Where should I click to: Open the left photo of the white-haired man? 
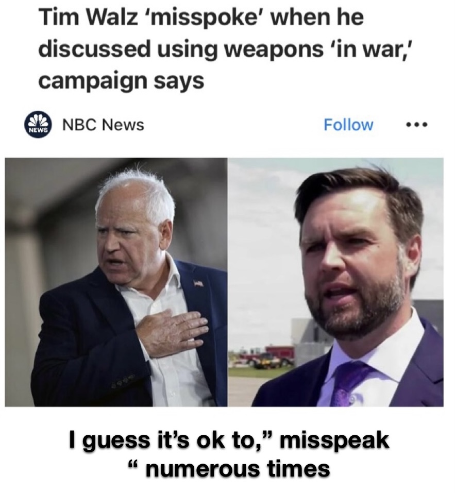click(x=116, y=282)
